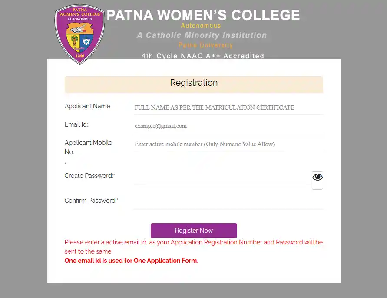Select the Email Id label text
The height and width of the screenshot is (298, 387).
click(76, 124)
